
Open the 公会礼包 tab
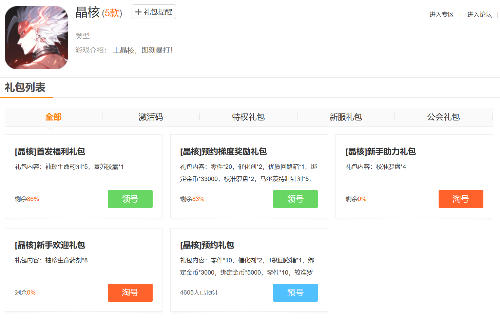443,117
